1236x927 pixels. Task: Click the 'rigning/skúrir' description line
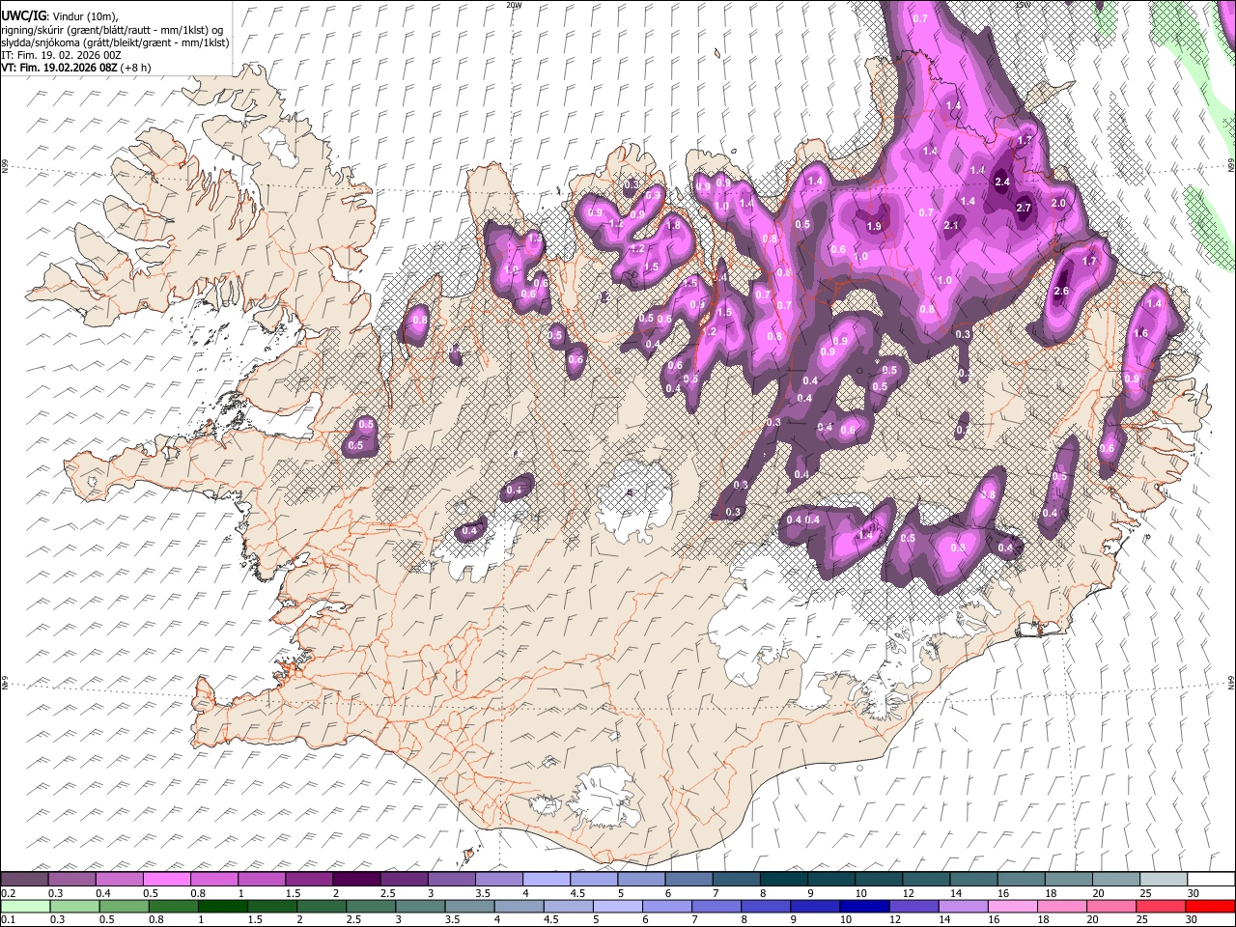pyautogui.click(x=111, y=29)
